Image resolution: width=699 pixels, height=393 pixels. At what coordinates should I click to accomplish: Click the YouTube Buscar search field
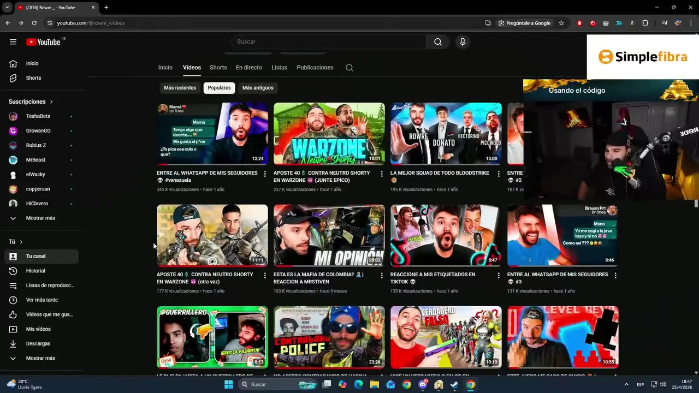(329, 42)
